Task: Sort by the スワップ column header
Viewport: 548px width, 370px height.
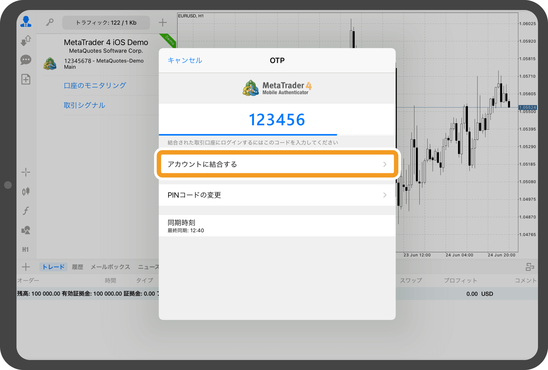Action: pyautogui.click(x=411, y=281)
